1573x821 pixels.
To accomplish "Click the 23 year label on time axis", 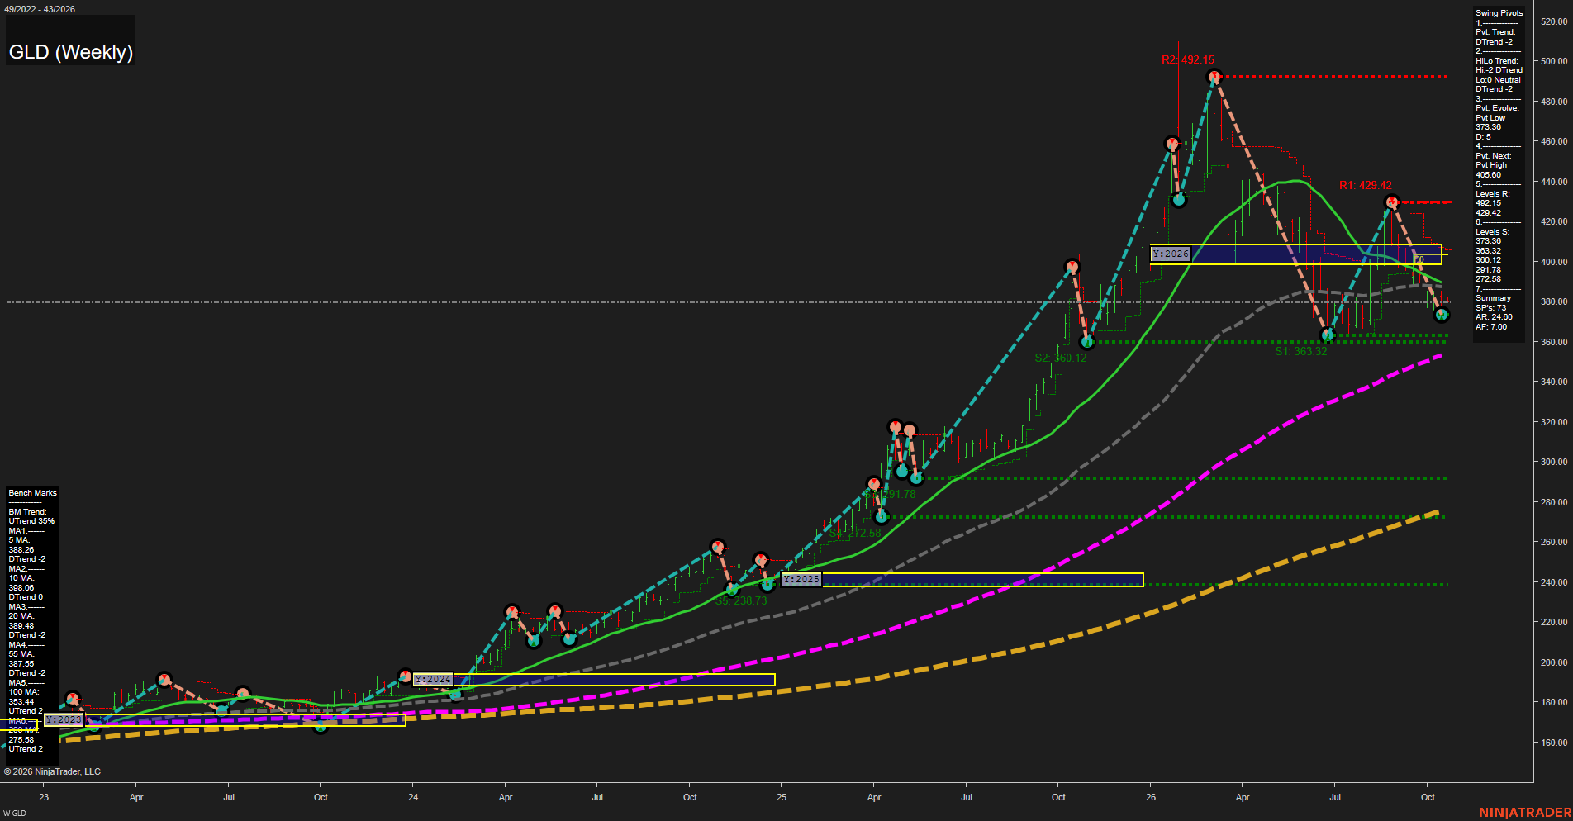I will pyautogui.click(x=44, y=797).
